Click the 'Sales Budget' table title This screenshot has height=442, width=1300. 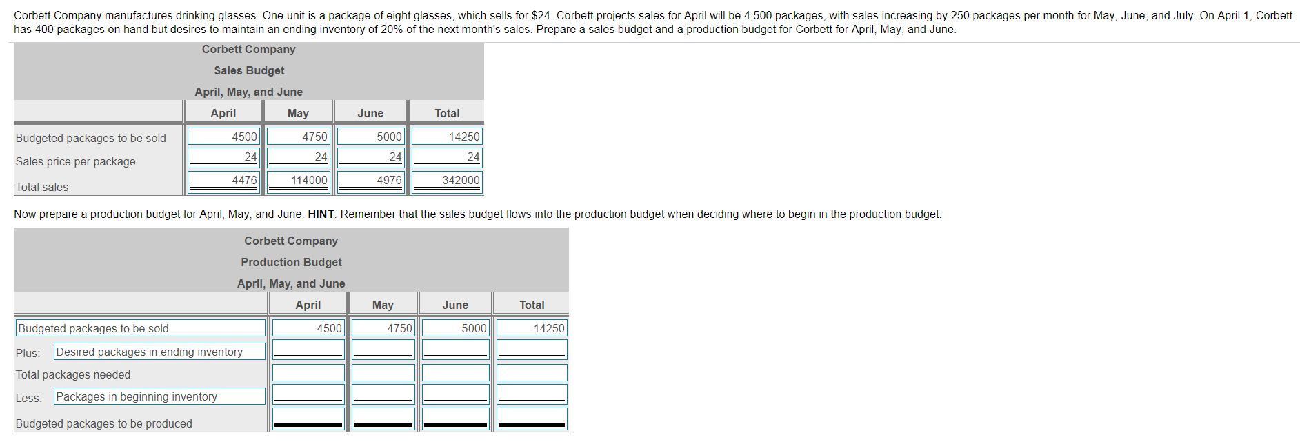point(249,70)
